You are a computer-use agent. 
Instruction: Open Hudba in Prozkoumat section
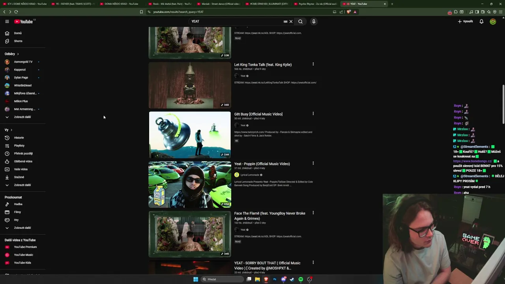pos(18,204)
